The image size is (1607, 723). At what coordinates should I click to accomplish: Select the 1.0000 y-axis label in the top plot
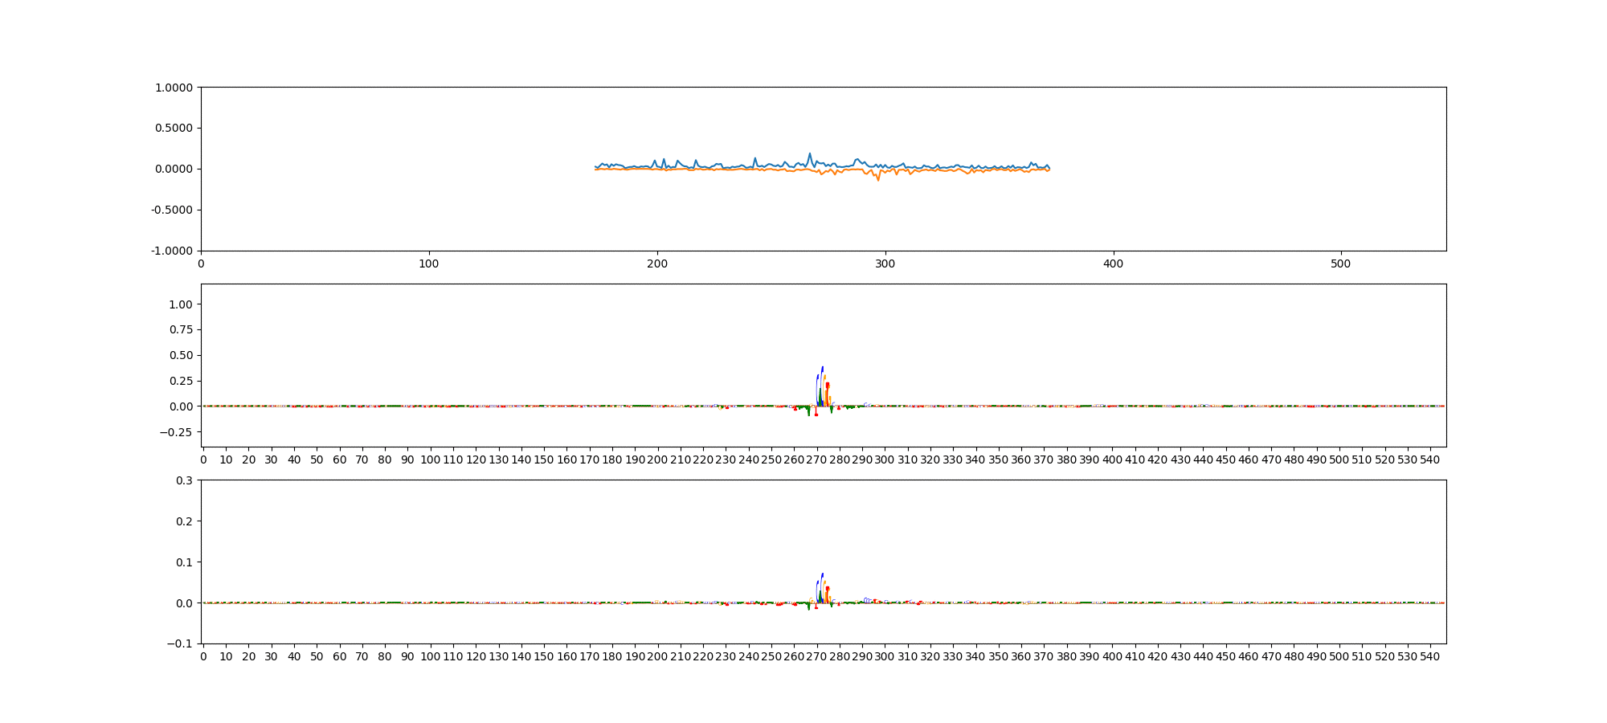click(174, 88)
